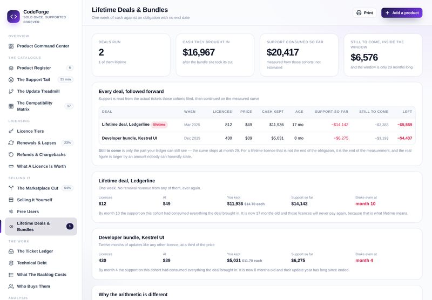The width and height of the screenshot is (432, 300).
Task: Click the Dec 2025 date cell
Action: pyautogui.click(x=192, y=138)
